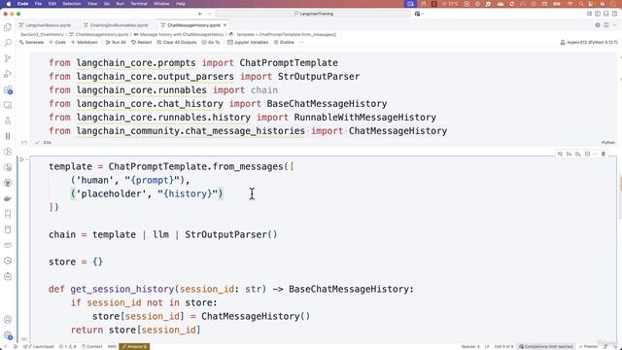This screenshot has height=350, width=622.
Task: Click the Go To button
Action: click(x=211, y=42)
